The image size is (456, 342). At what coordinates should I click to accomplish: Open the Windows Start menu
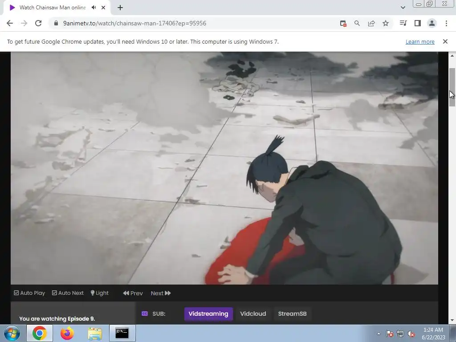(x=12, y=333)
